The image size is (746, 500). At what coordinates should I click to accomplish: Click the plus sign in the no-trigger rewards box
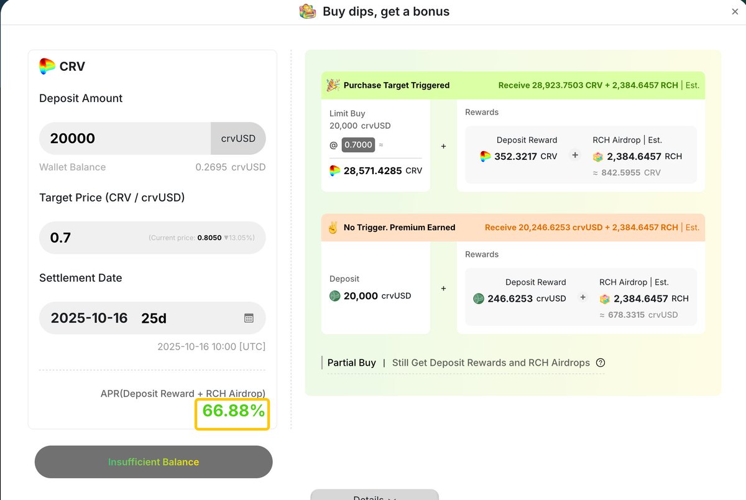click(583, 297)
